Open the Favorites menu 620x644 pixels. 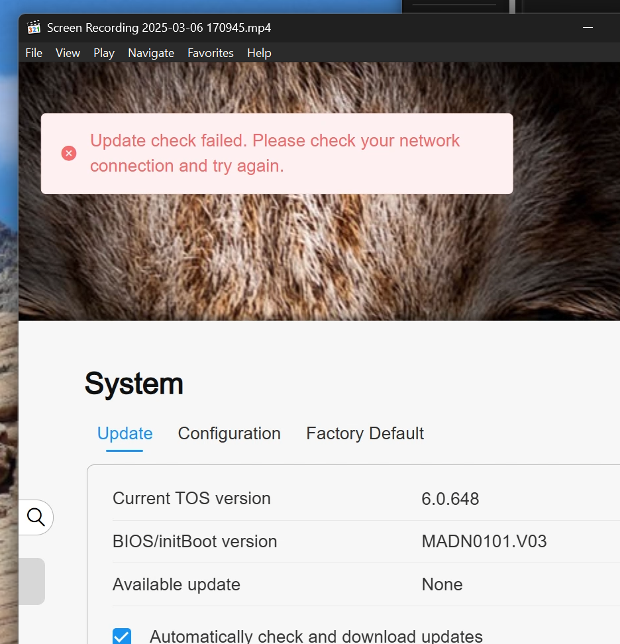tap(210, 53)
